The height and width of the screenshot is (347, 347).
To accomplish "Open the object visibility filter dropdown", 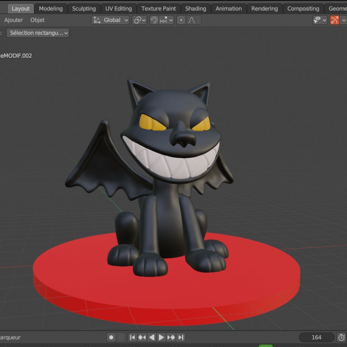I will (320, 20).
